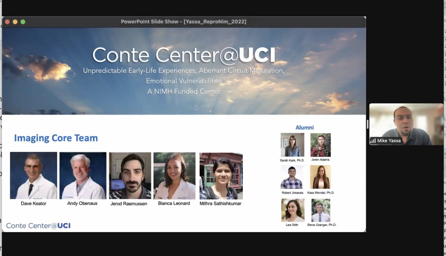This screenshot has height=256, width=446.
Task: Click the name Sarah Kark, Ph.D.
Action: pyautogui.click(x=292, y=160)
